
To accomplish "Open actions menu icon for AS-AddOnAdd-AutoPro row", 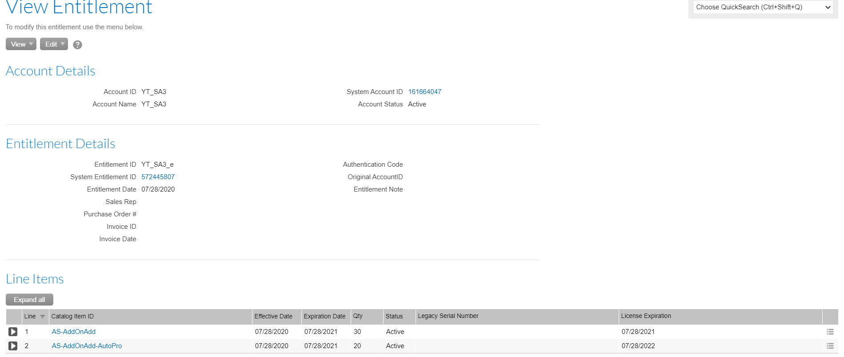I will (x=830, y=346).
